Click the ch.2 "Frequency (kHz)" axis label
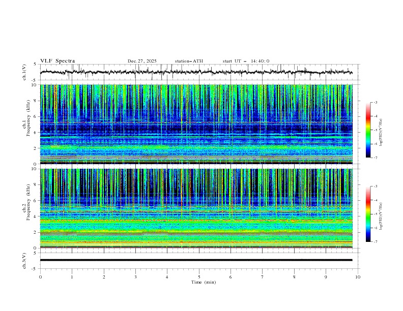This screenshot has width=403, height=311. tap(28, 202)
